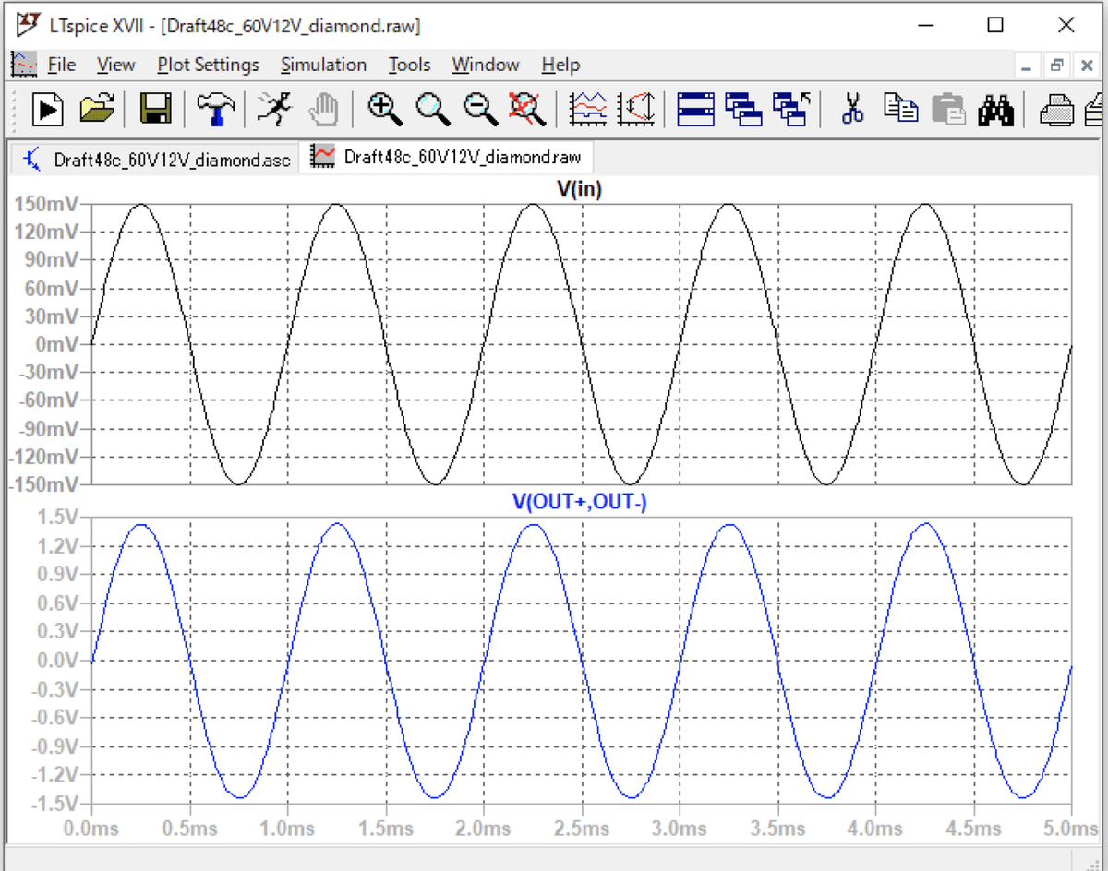Open the Pick Visible Traces icon

(x=590, y=110)
